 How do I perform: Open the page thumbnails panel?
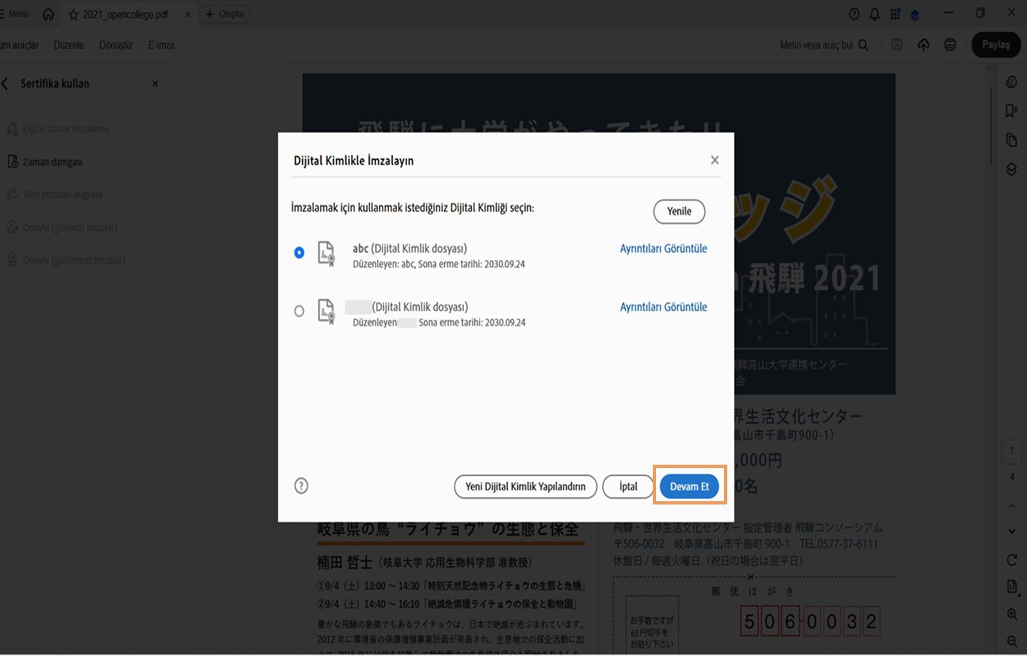point(1010,140)
